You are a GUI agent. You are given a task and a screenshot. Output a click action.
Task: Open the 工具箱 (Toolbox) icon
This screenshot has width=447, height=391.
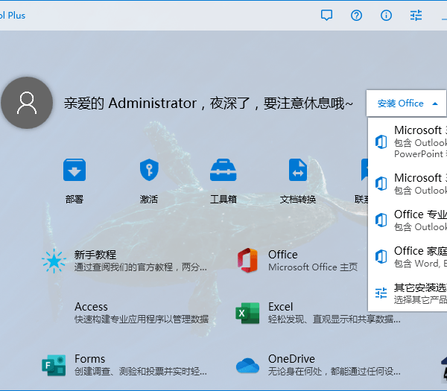tap(223, 171)
